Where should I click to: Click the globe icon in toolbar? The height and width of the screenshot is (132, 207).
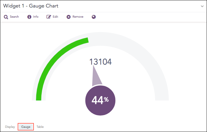coord(94,17)
